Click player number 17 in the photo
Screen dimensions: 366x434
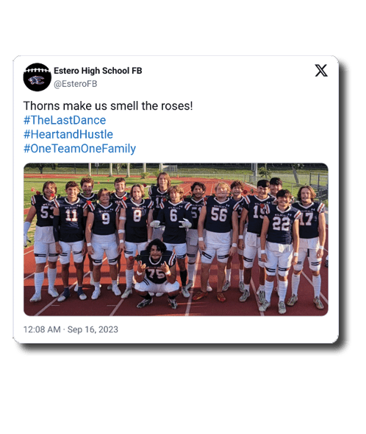pos(308,245)
